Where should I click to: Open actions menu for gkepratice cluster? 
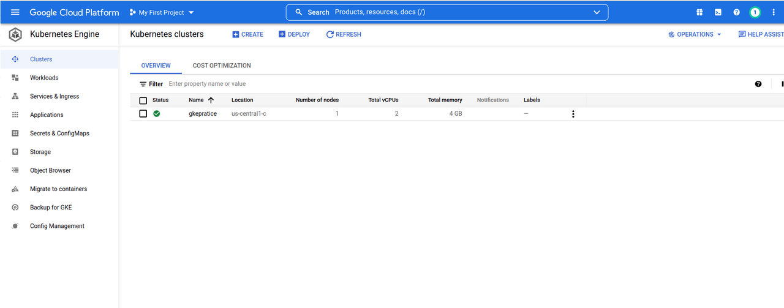573,114
